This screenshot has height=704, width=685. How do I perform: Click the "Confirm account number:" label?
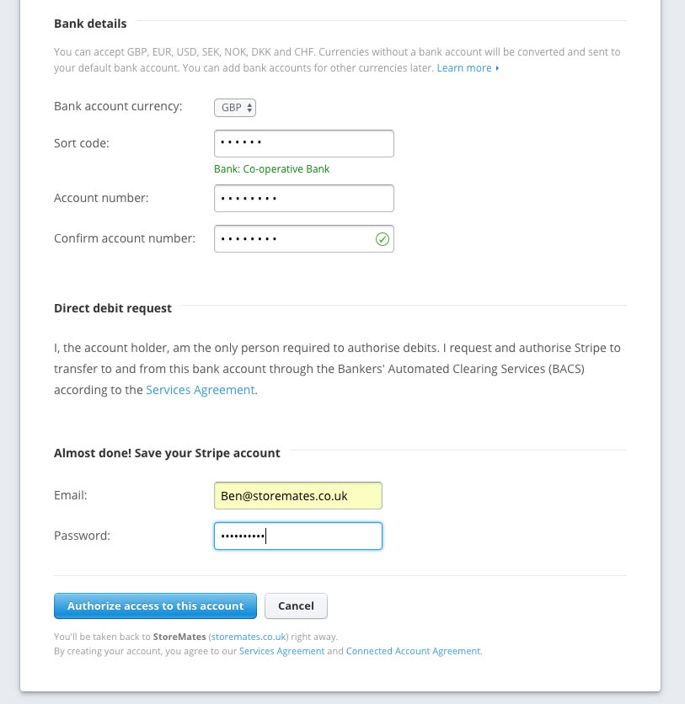click(125, 238)
